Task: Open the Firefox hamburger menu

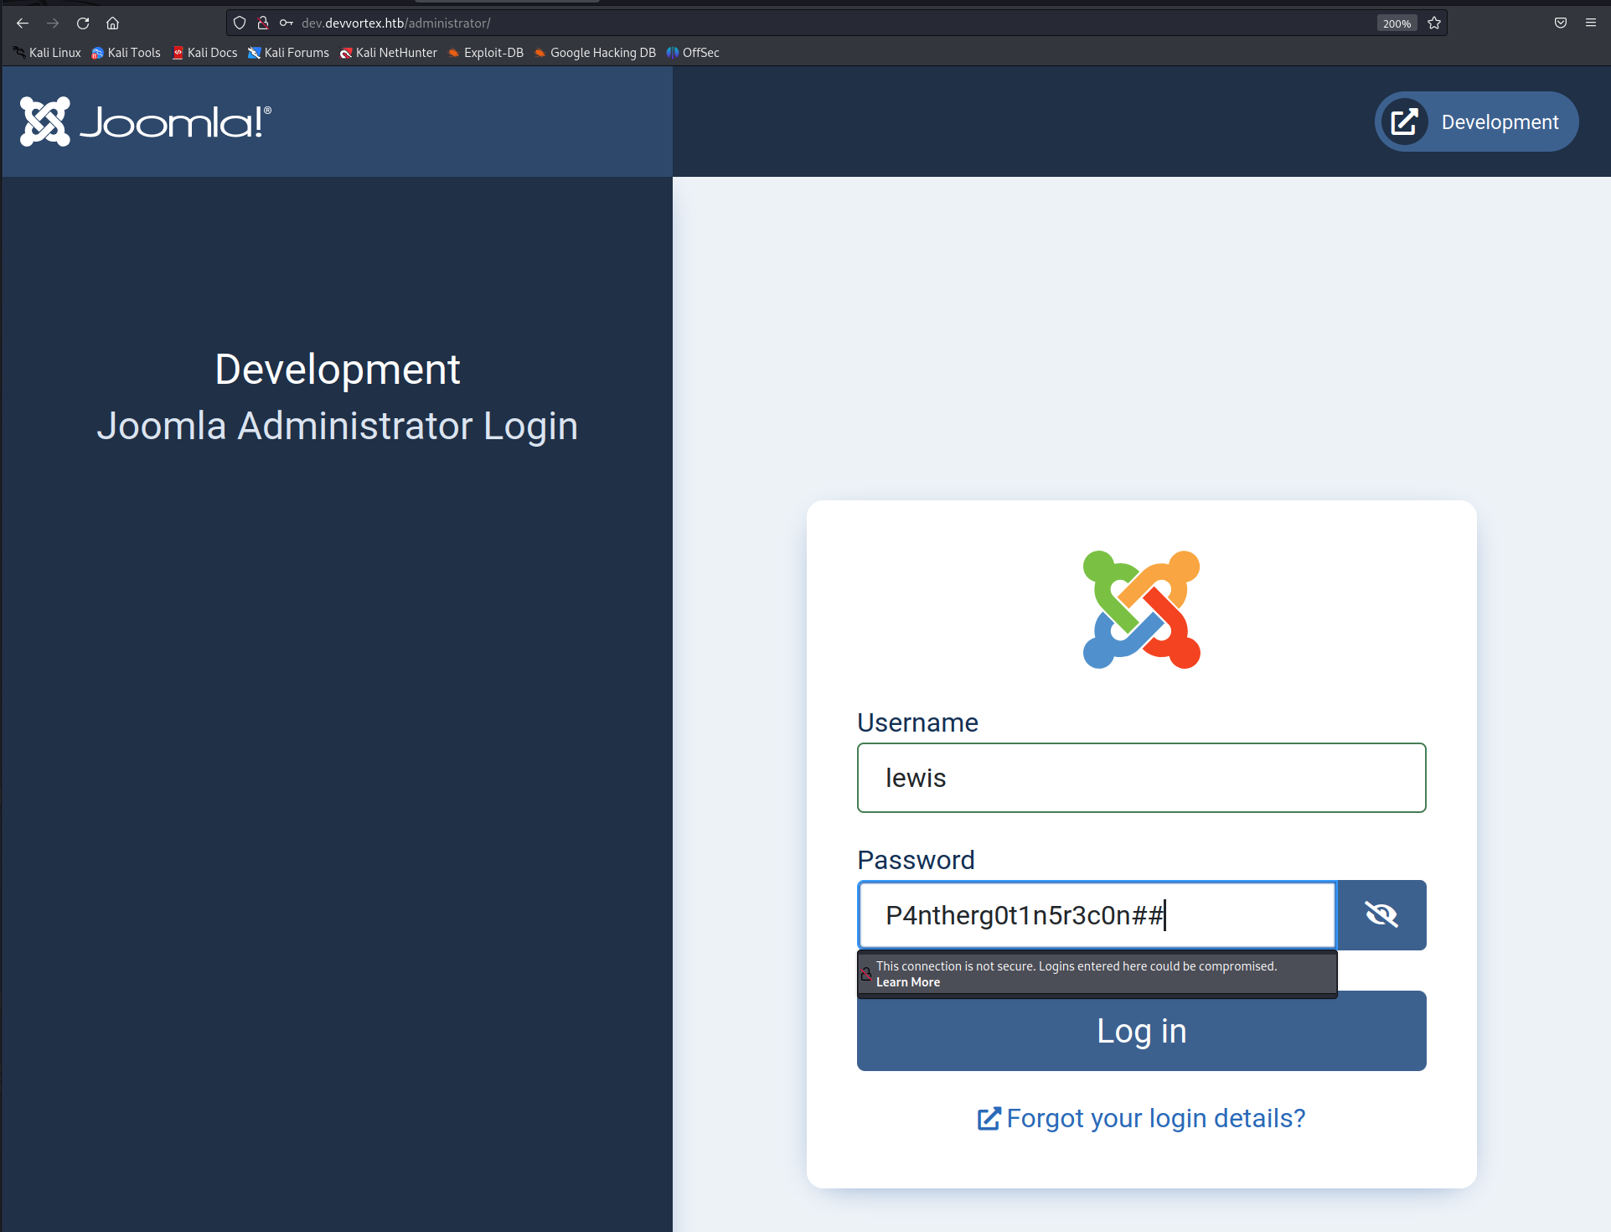Action: point(1591,23)
